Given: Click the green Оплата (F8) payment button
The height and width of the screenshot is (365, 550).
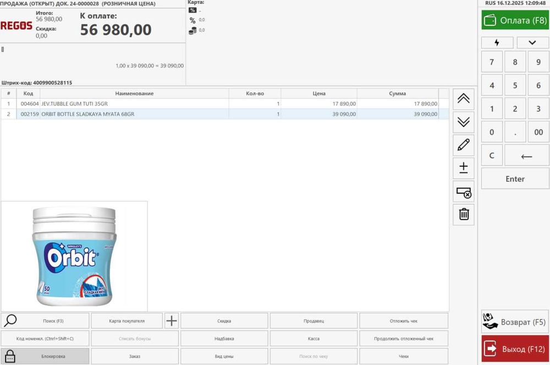Looking at the screenshot, I should pos(515,20).
